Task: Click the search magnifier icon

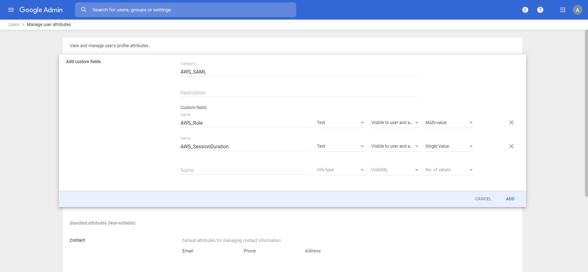Action: 84,10
